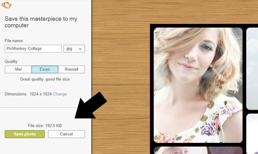Select the collage cell below the portrait
This screenshot has width=258, height=154.
(198, 150)
